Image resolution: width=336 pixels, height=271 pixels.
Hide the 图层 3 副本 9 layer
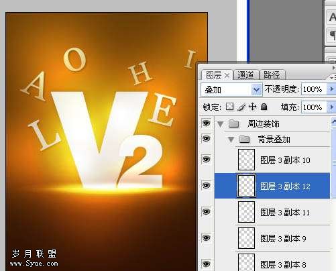[x=206, y=237]
